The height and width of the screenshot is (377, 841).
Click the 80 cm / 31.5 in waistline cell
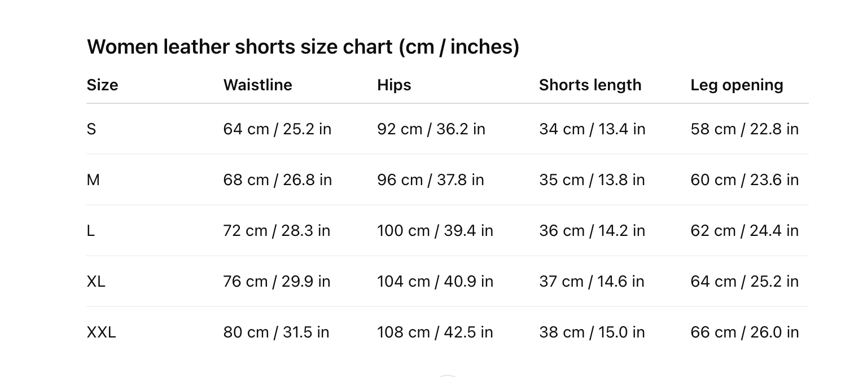coord(276,332)
